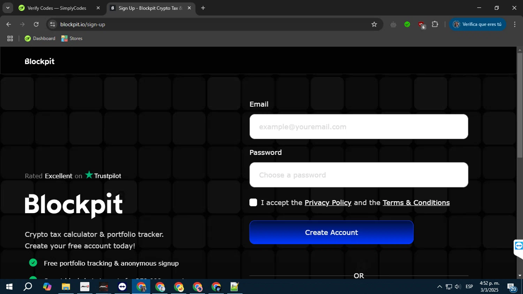Open the tab search dropdown arrow

tap(8, 8)
